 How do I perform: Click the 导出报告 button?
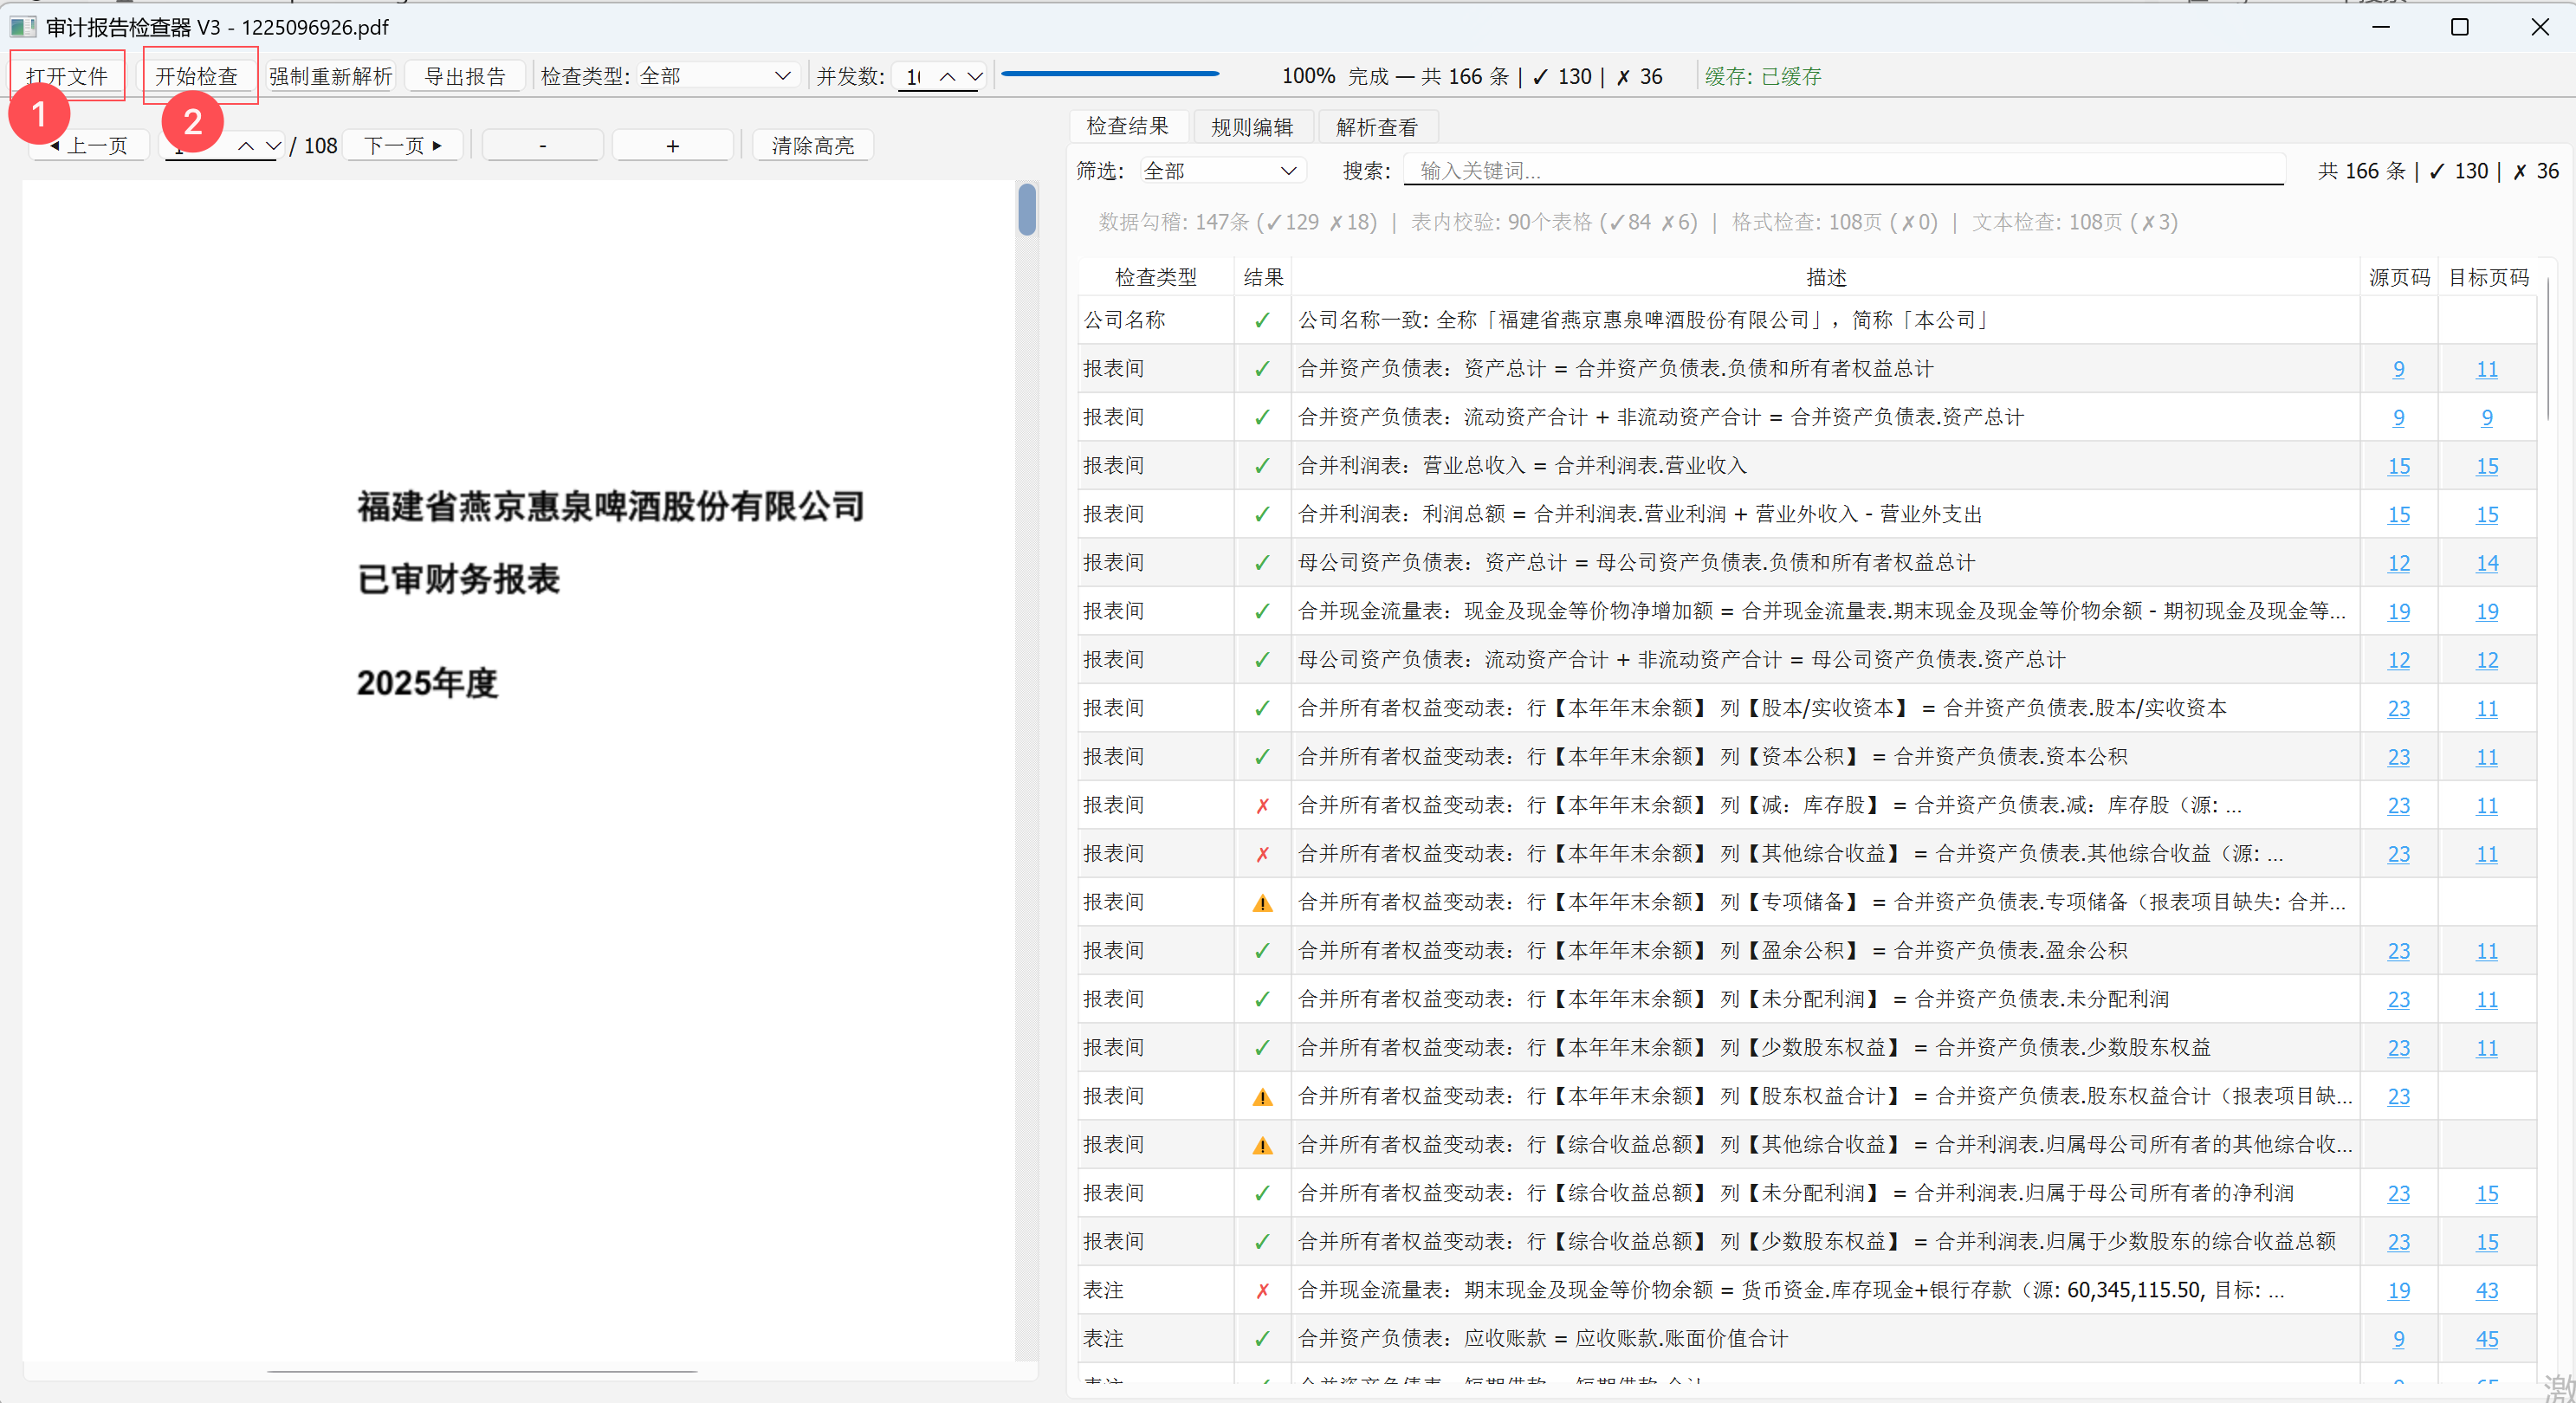coord(465,74)
